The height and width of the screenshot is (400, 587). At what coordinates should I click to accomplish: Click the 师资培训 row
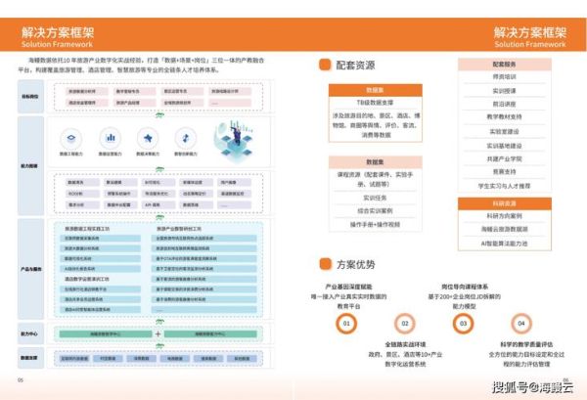[x=504, y=76]
